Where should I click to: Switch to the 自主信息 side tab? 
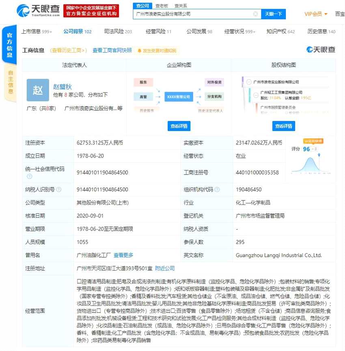[10, 82]
